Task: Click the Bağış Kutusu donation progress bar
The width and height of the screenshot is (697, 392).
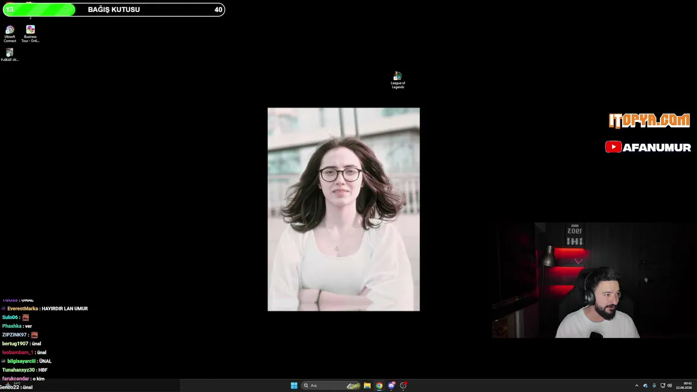Action: [113, 9]
